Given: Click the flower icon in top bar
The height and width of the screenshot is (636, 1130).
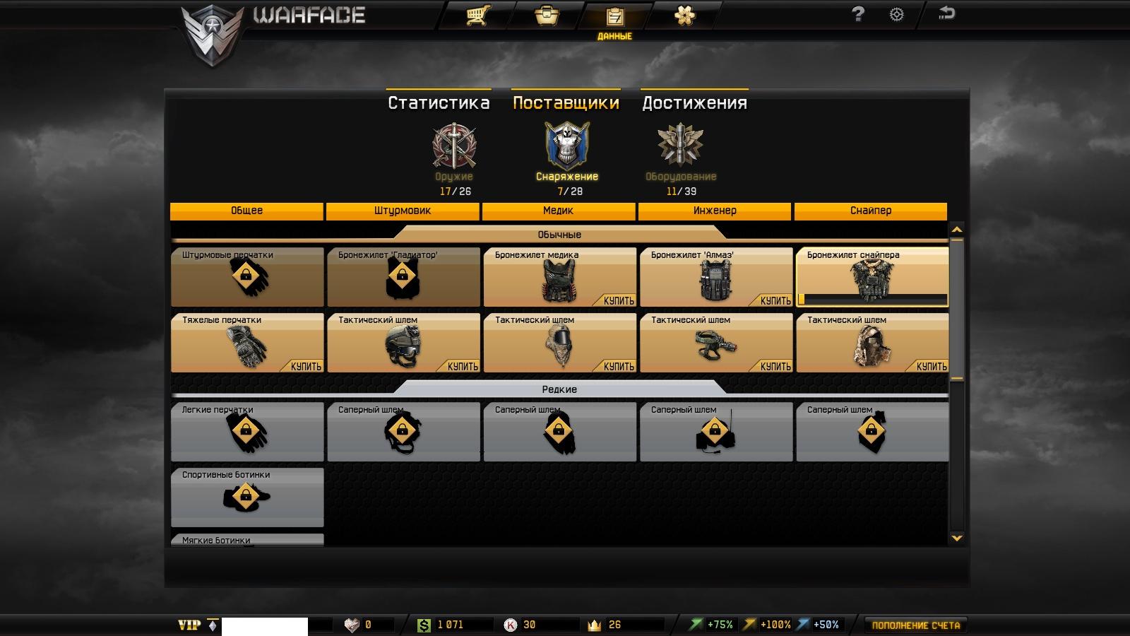Looking at the screenshot, I should coord(684,15).
